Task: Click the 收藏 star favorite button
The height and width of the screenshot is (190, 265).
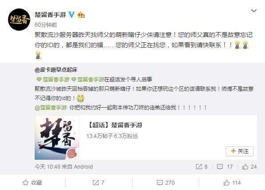Action: [x=32, y=183]
